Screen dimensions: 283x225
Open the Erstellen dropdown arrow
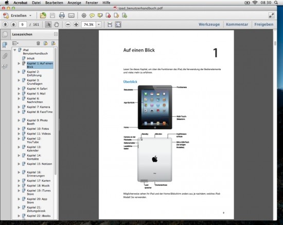click(x=30, y=15)
